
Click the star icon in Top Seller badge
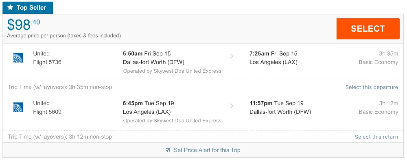click(10, 8)
